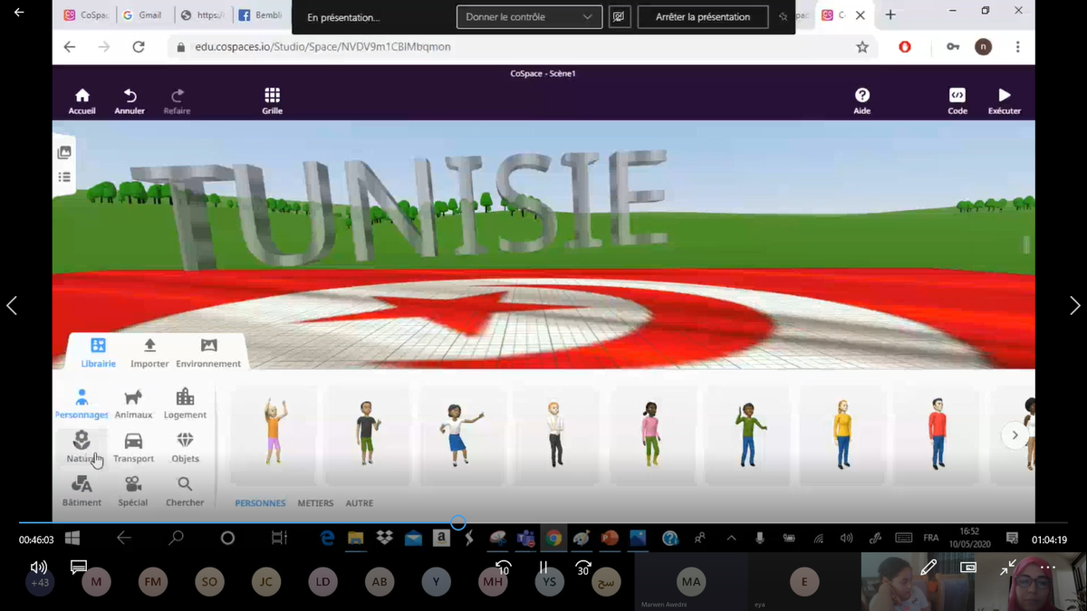
Task: Click the browser address bar URL
Action: (x=322, y=46)
